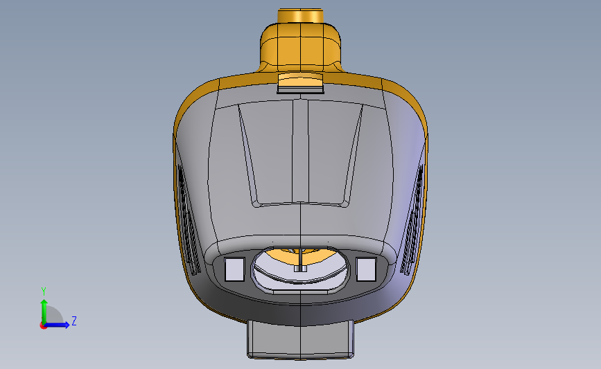Image resolution: width=601 pixels, height=369 pixels.
Task: Select the left square window on model
Action: click(x=234, y=269)
